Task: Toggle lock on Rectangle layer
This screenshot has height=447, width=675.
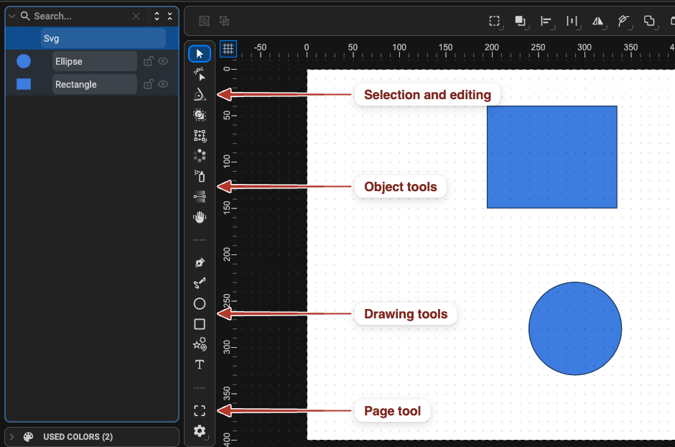Action: pyautogui.click(x=149, y=84)
